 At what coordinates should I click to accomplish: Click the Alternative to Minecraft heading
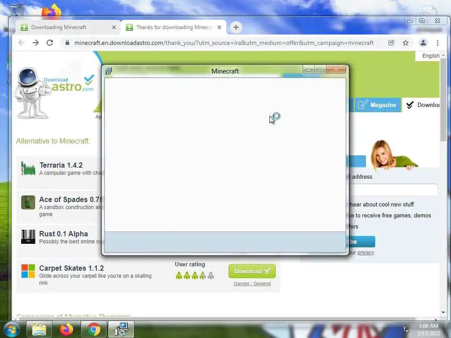[x=53, y=141]
